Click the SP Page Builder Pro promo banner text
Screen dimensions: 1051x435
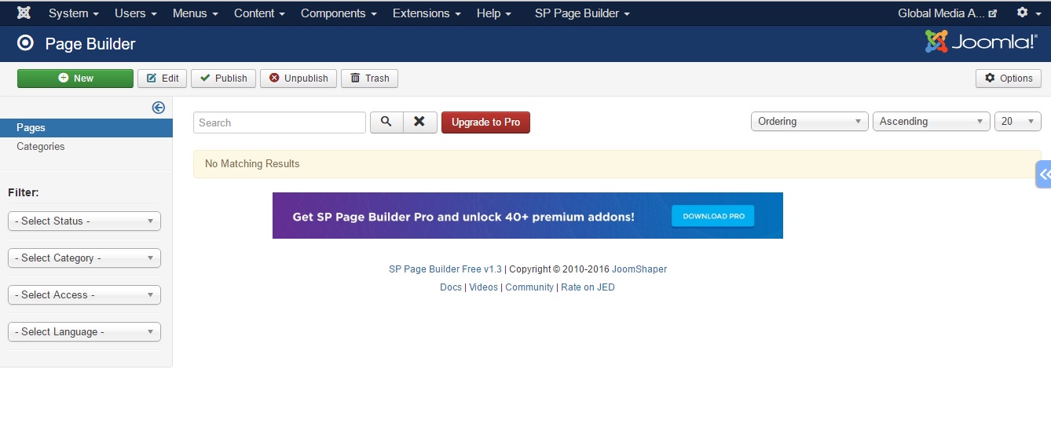463,217
